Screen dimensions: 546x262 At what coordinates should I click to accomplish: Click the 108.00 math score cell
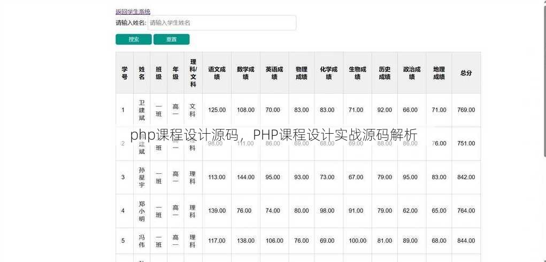(x=245, y=110)
